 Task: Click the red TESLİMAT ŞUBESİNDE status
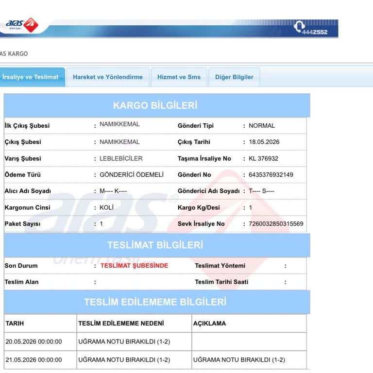click(x=134, y=266)
